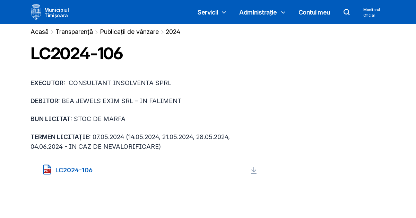Open the Administrație menu
The width and height of the screenshot is (416, 218).
(x=258, y=12)
